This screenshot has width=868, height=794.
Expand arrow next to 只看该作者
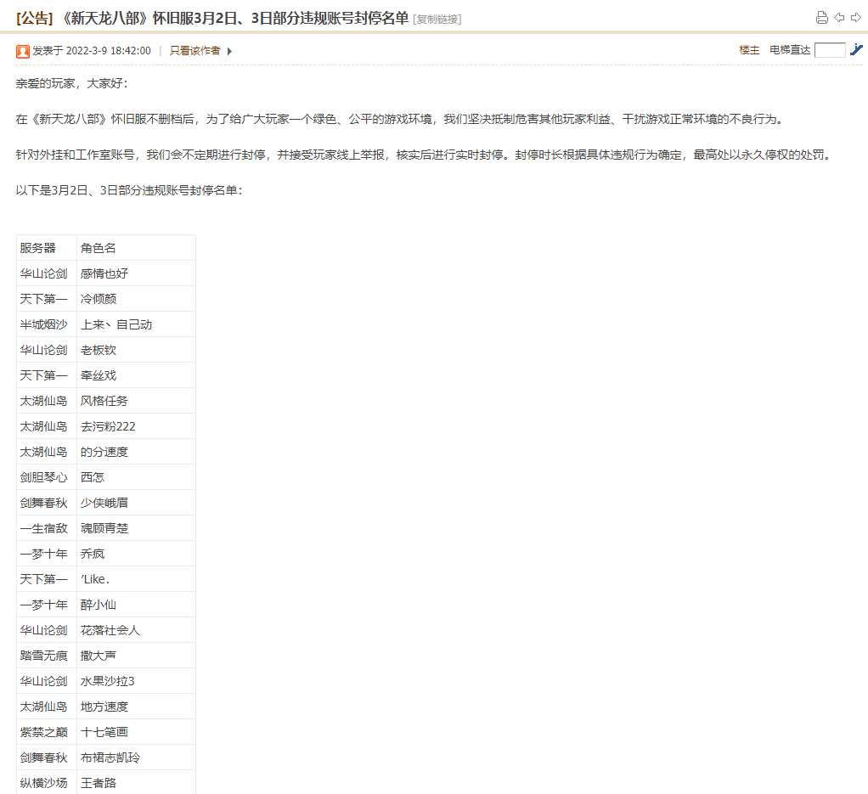[x=229, y=51]
